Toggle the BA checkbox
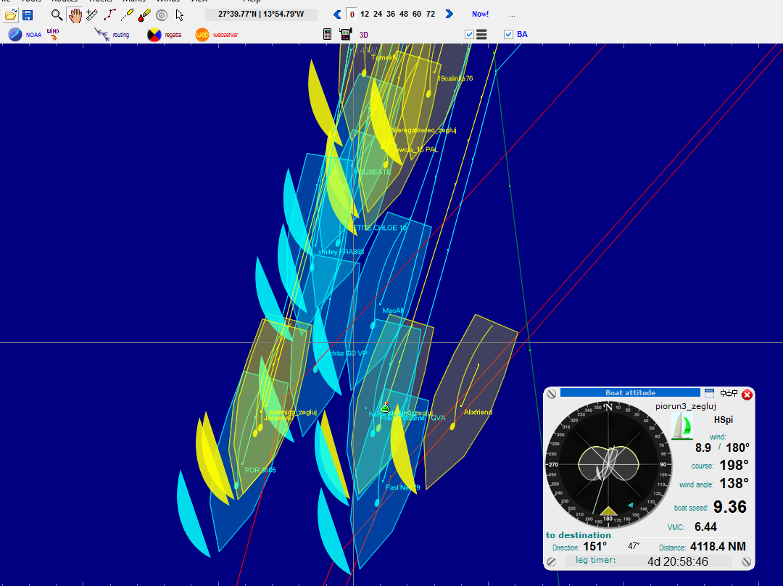This screenshot has height=586, width=783. coord(508,35)
